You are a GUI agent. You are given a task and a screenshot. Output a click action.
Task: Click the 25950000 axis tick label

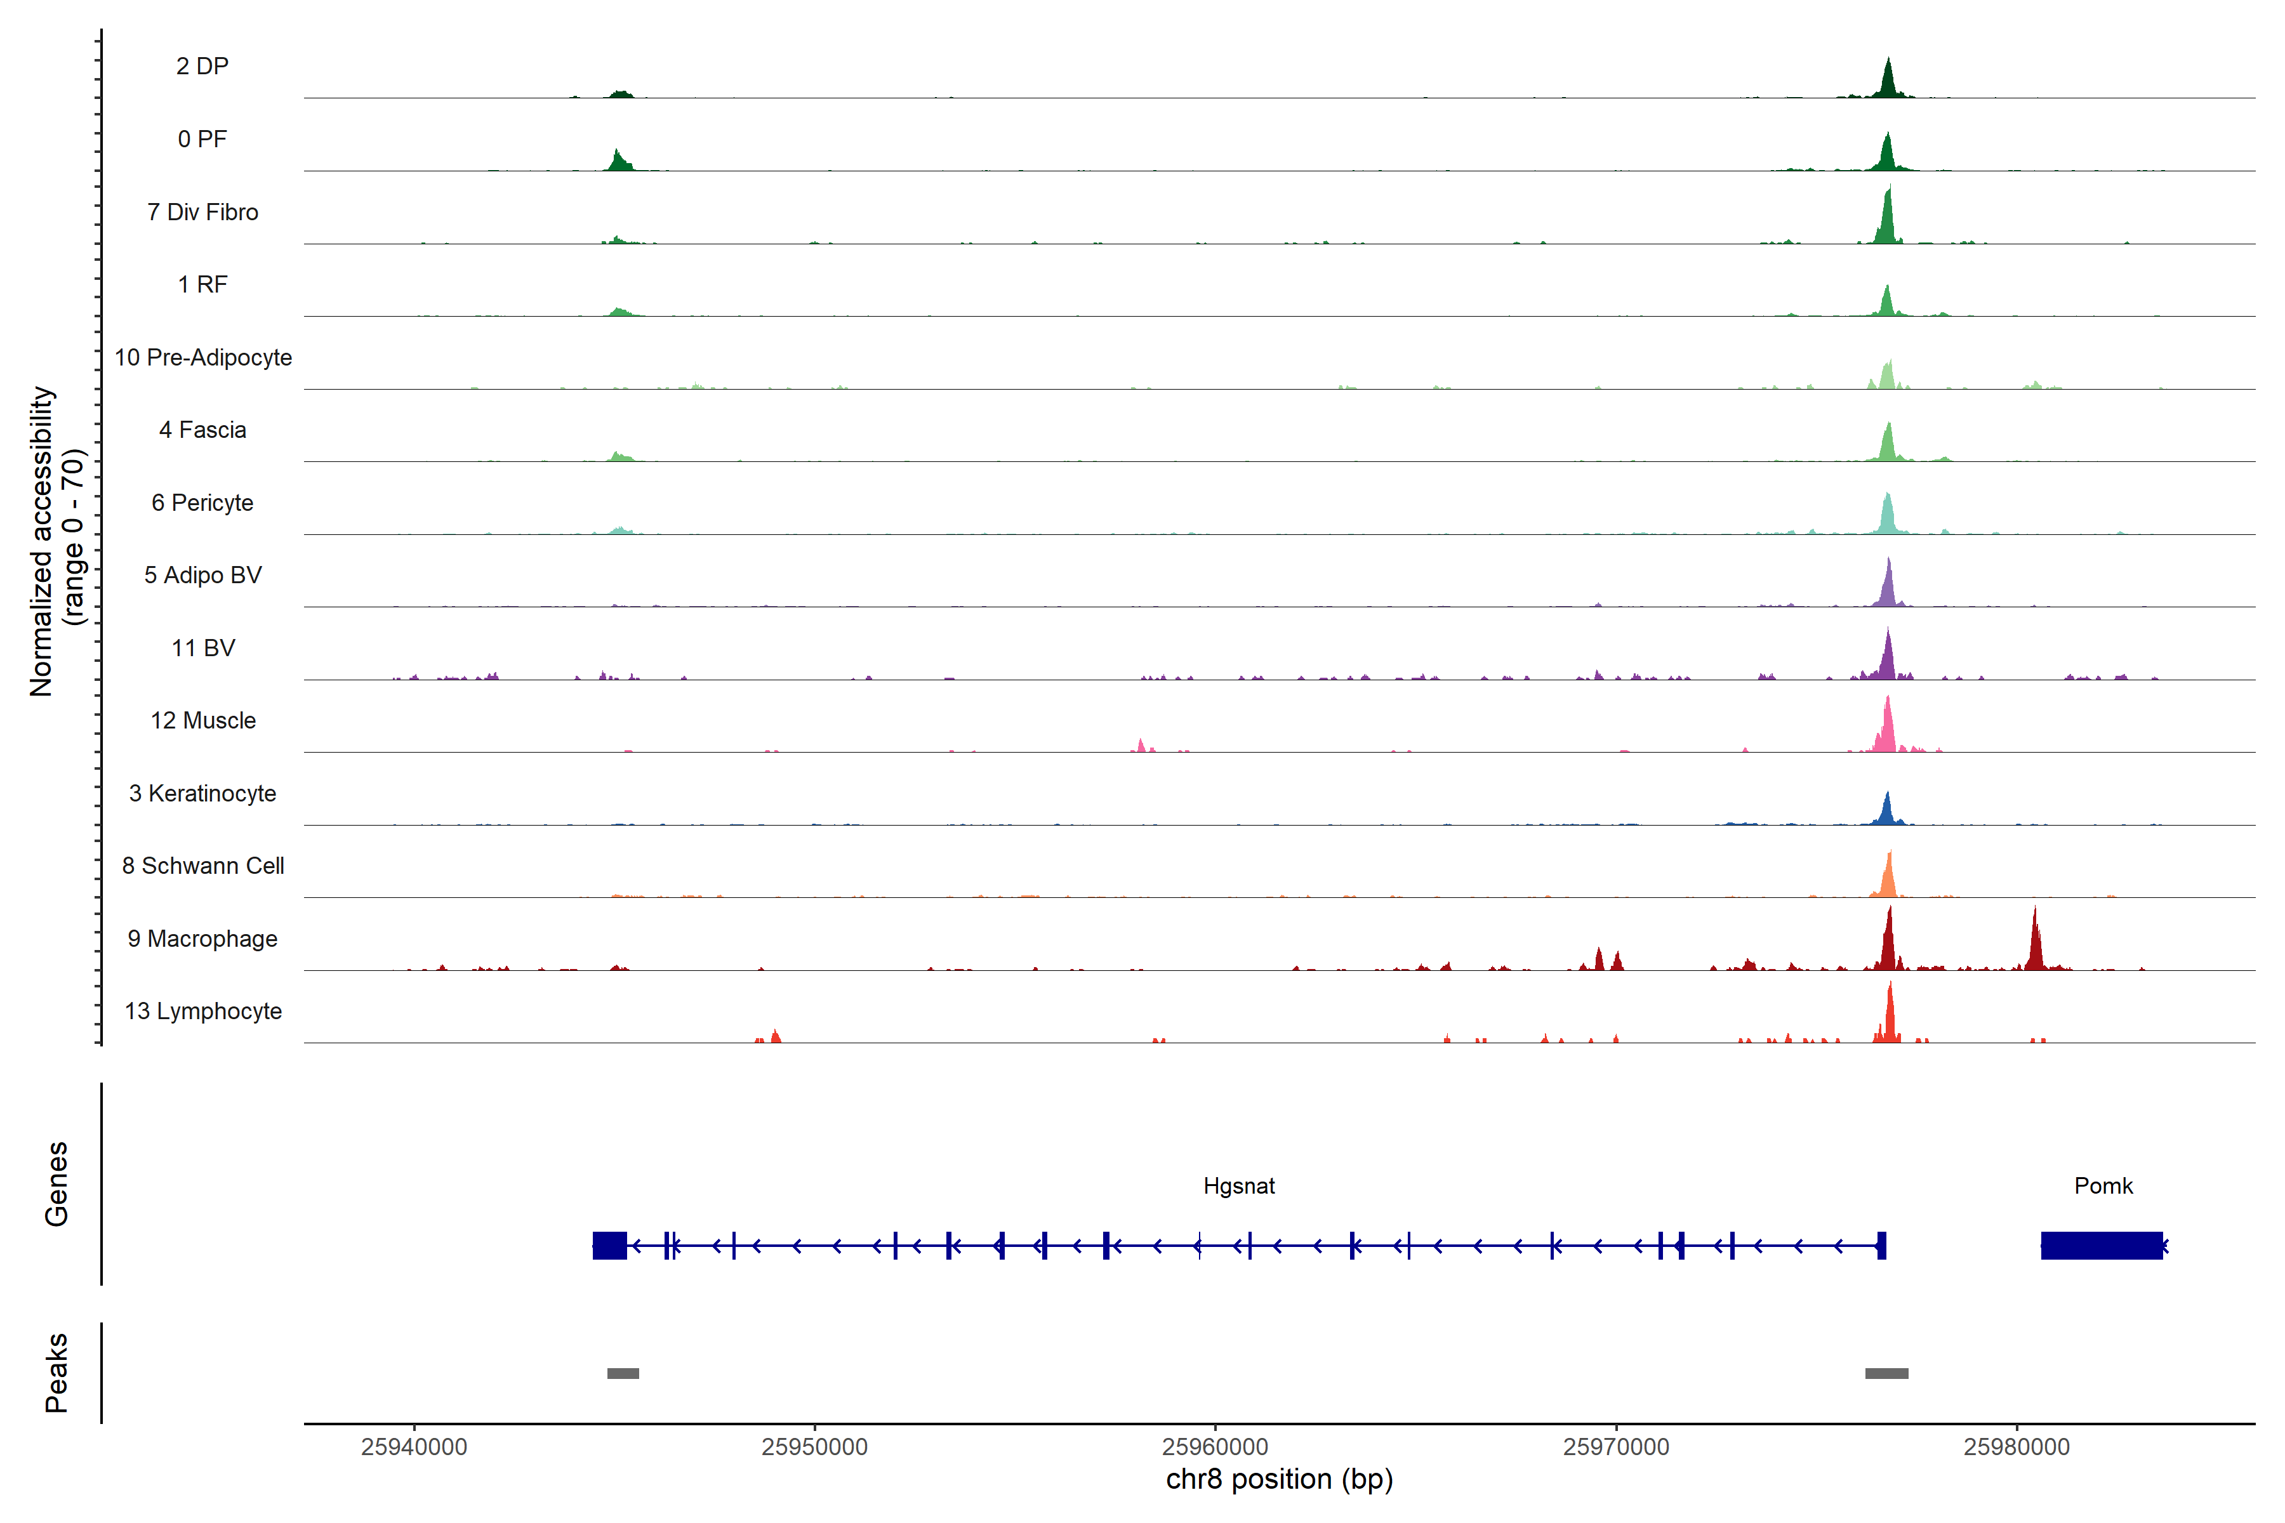814,1446
